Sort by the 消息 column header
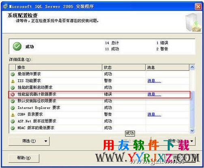Screen dimensions: 204x168 (167, 67)
